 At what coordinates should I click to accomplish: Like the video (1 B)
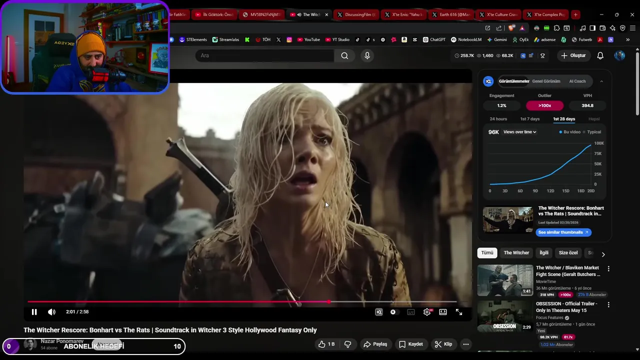coord(327,344)
